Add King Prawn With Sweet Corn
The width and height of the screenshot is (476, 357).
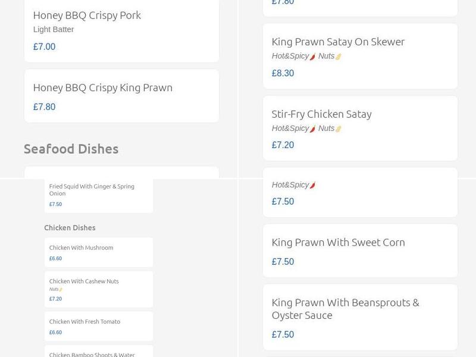coord(338,242)
